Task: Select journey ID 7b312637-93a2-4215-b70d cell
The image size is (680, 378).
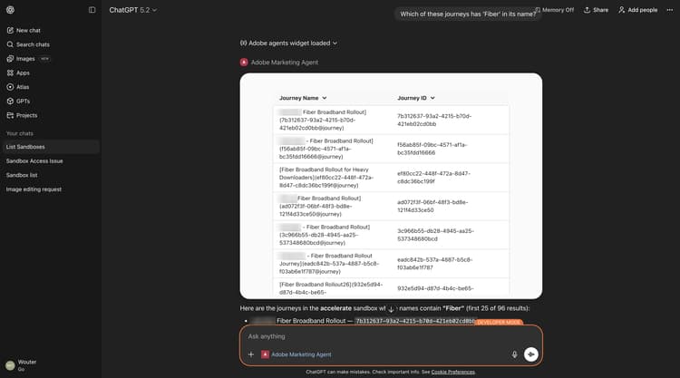Action: [434, 120]
